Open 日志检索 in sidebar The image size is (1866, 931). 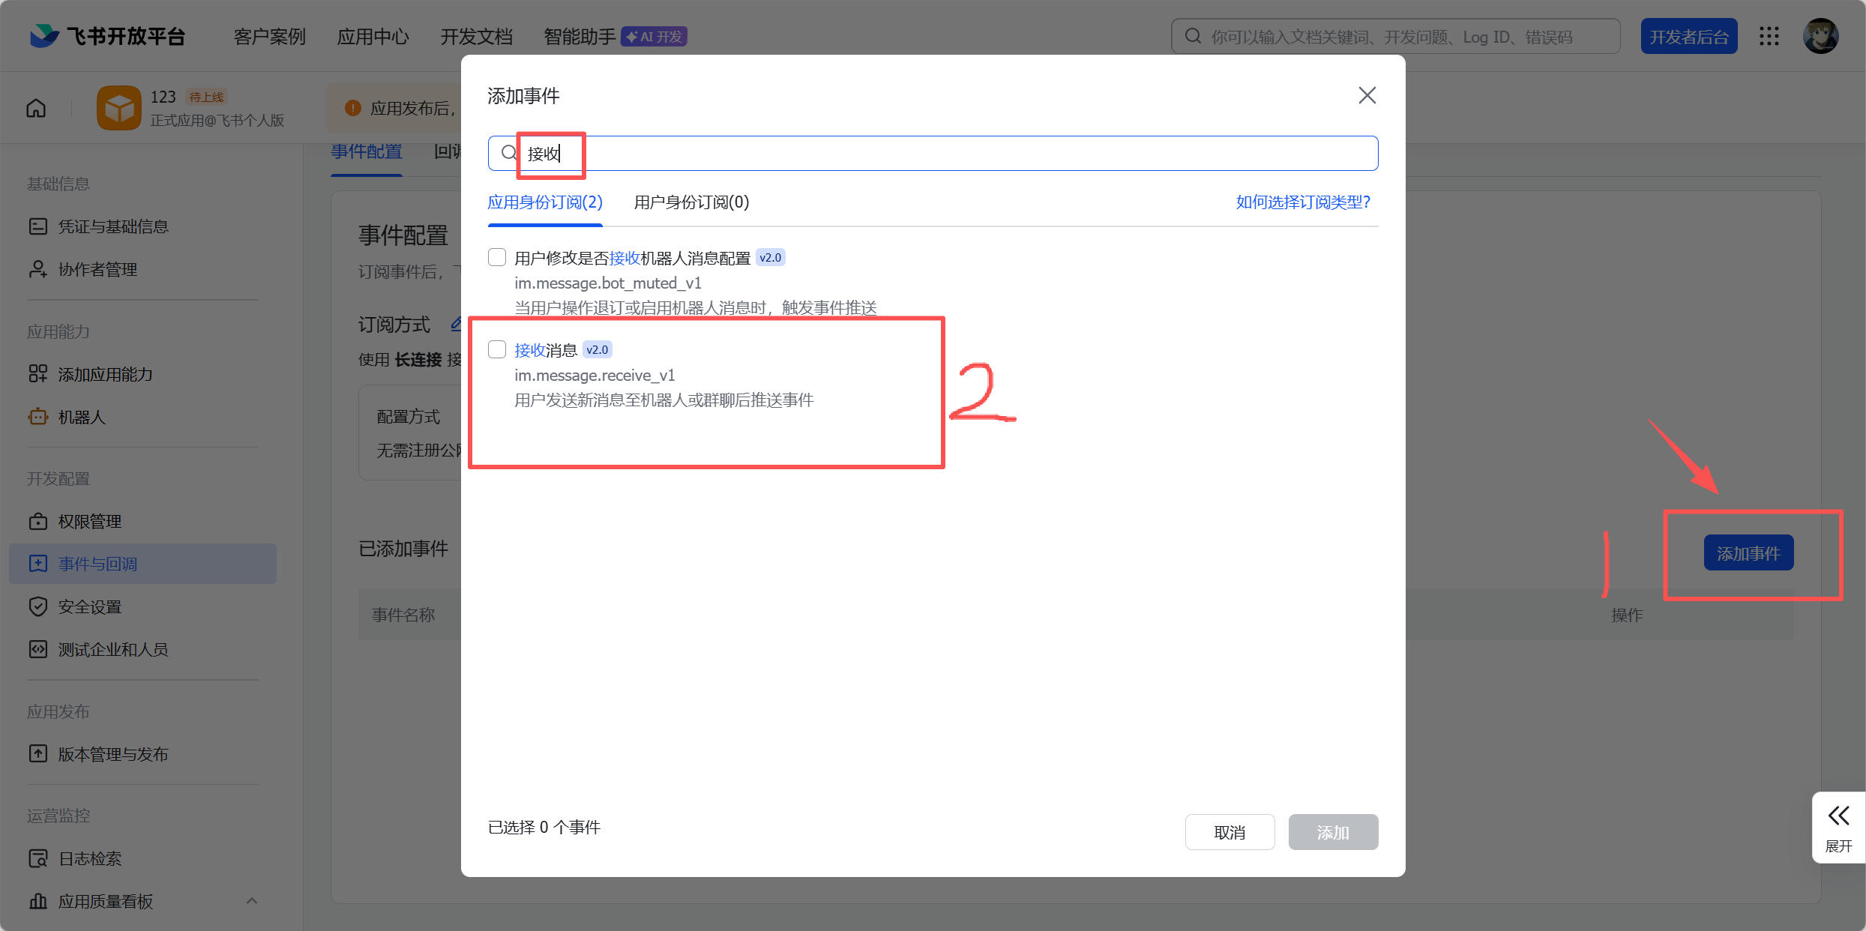(x=89, y=858)
